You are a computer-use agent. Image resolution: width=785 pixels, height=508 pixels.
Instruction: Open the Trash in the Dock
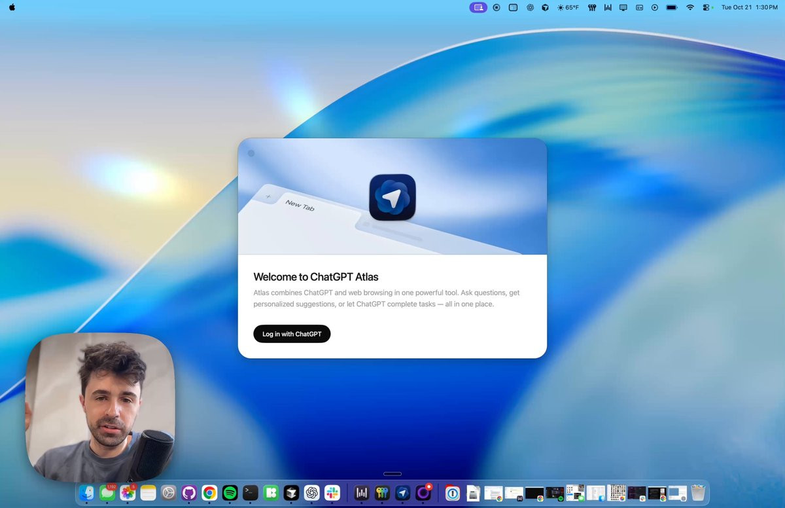point(698,493)
